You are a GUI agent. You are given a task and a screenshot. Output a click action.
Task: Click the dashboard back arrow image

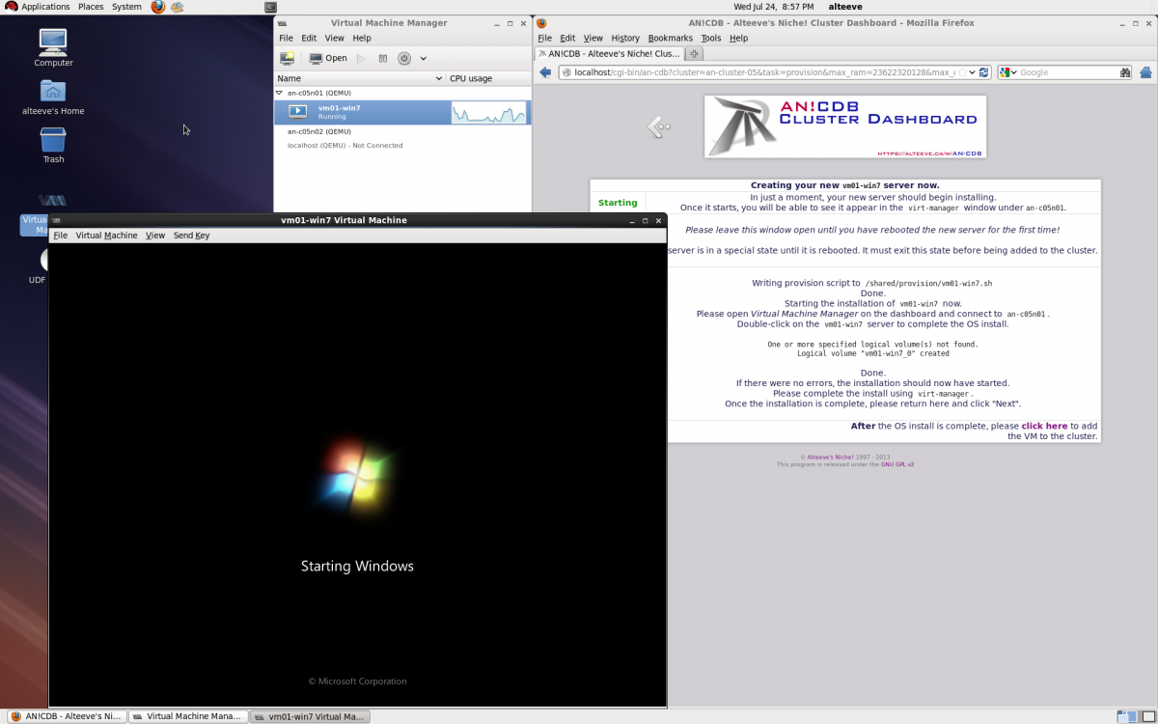pyautogui.click(x=659, y=126)
